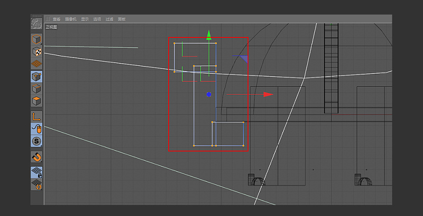Open the 查看 view menu
Viewport: 423px width, 216px height.
point(57,19)
